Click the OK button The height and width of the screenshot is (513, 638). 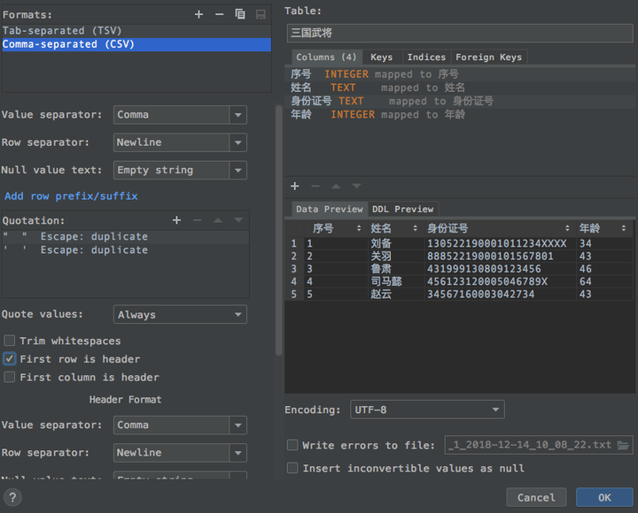click(604, 497)
